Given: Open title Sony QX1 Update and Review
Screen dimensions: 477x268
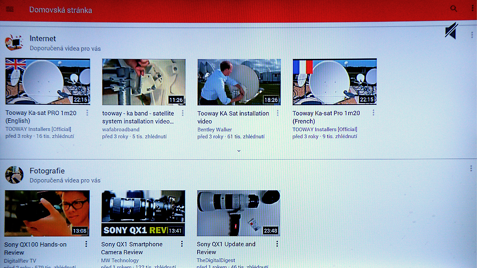Looking at the screenshot, I should pyautogui.click(x=226, y=248).
